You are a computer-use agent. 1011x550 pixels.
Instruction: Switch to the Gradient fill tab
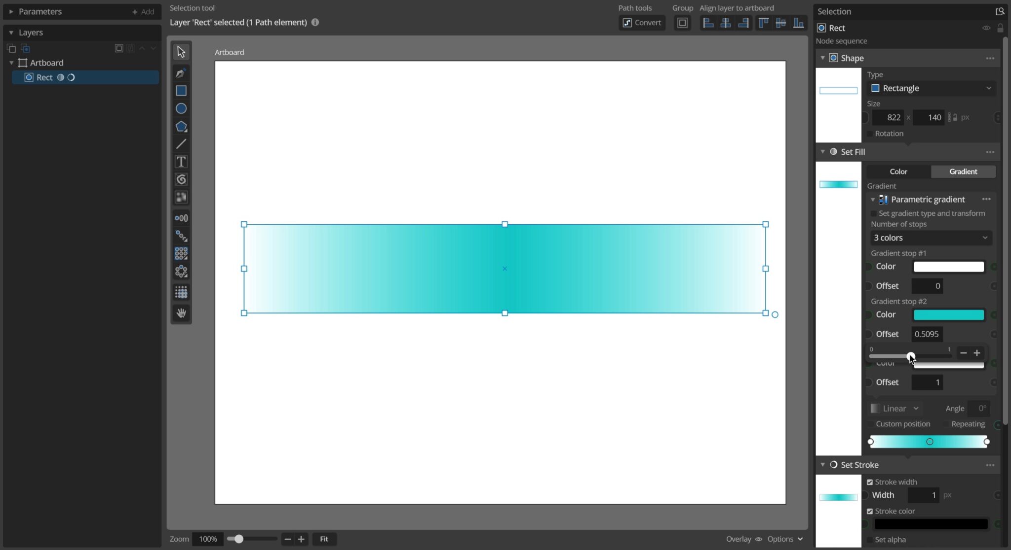coord(963,171)
